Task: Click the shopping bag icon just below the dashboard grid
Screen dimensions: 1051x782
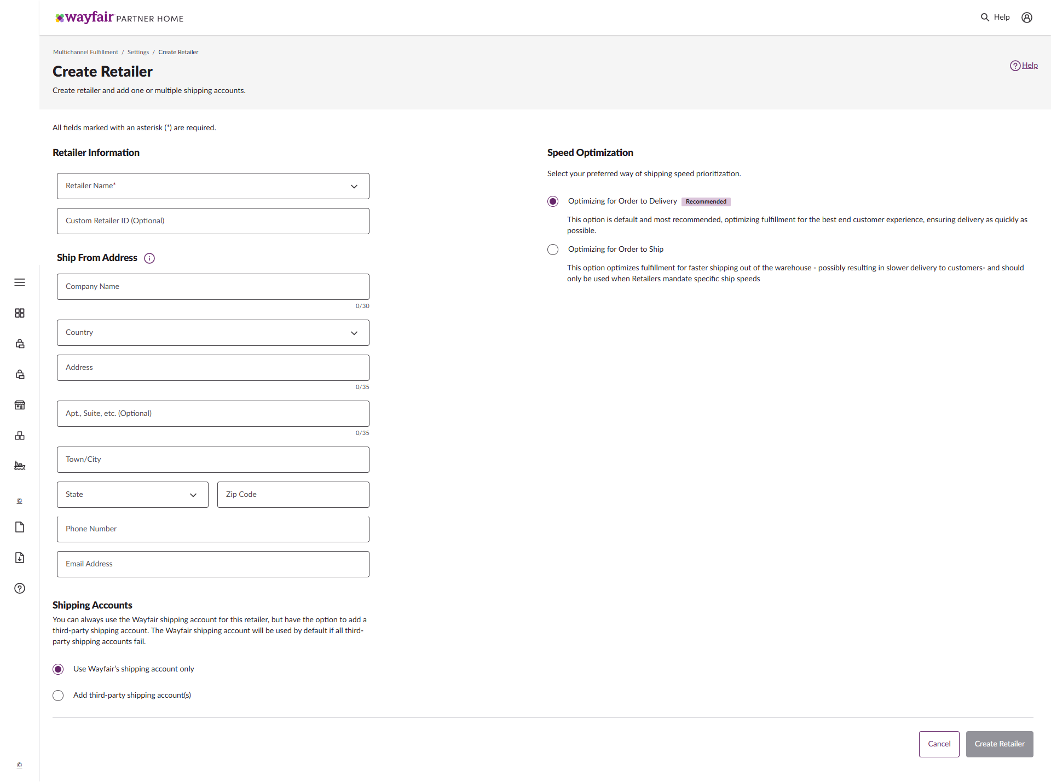Action: tap(20, 344)
